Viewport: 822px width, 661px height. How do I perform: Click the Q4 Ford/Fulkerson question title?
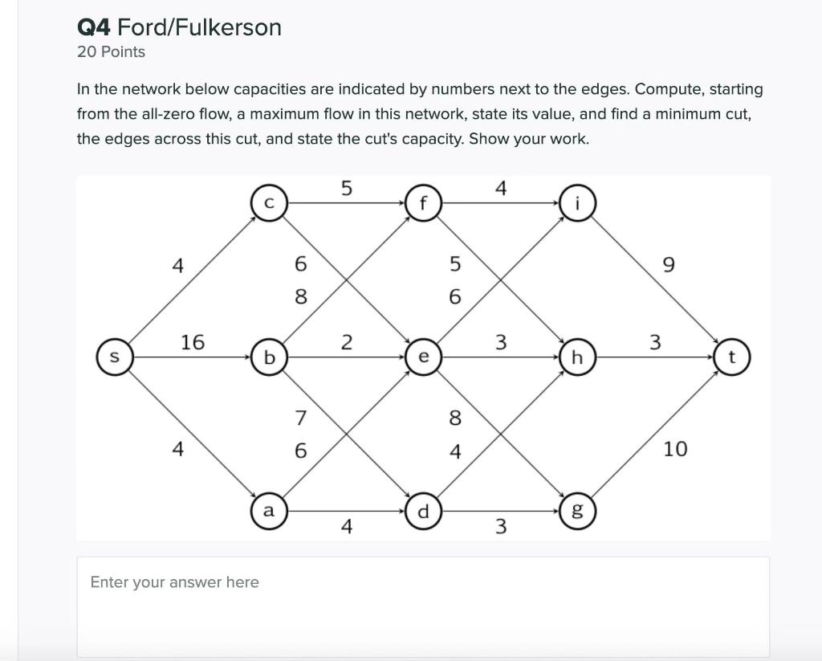point(178,27)
